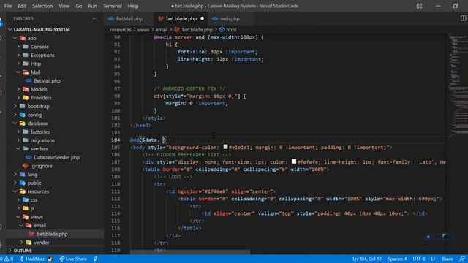Click the unsaved dot on bet.blade.php tab
Image resolution: width=468 pixels, height=263 pixels.
click(203, 18)
